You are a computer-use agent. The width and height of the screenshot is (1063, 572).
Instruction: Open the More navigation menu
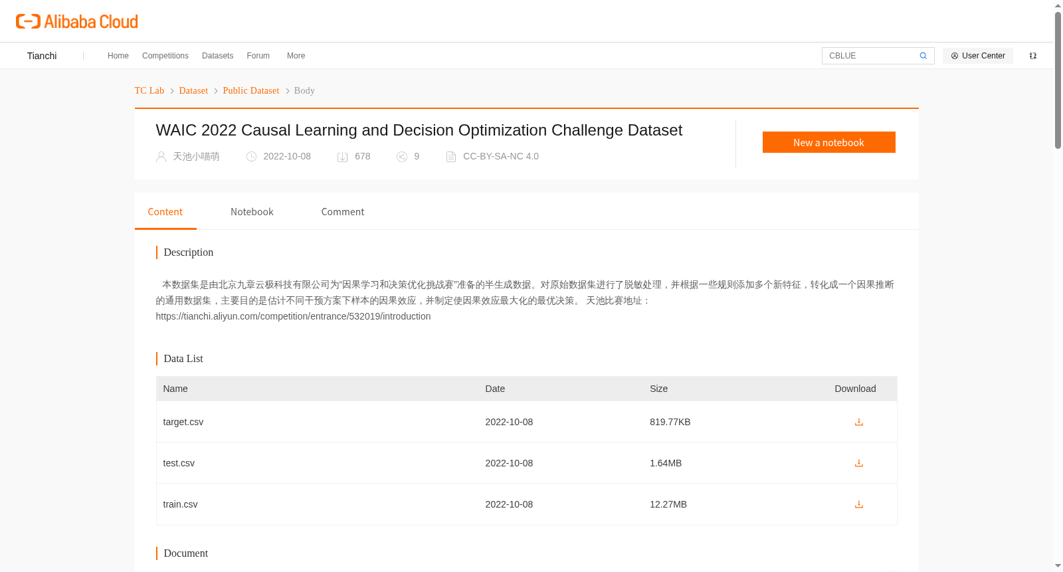[x=296, y=56]
